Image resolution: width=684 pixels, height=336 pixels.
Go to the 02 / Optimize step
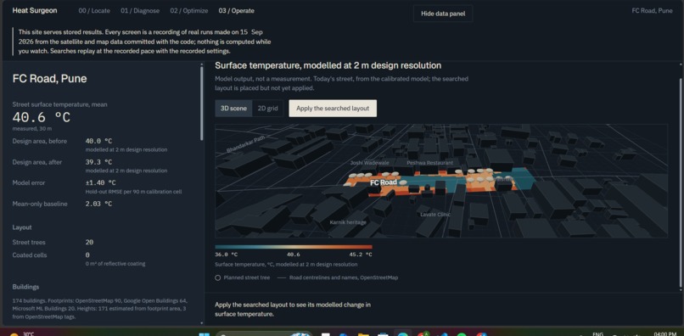189,10
